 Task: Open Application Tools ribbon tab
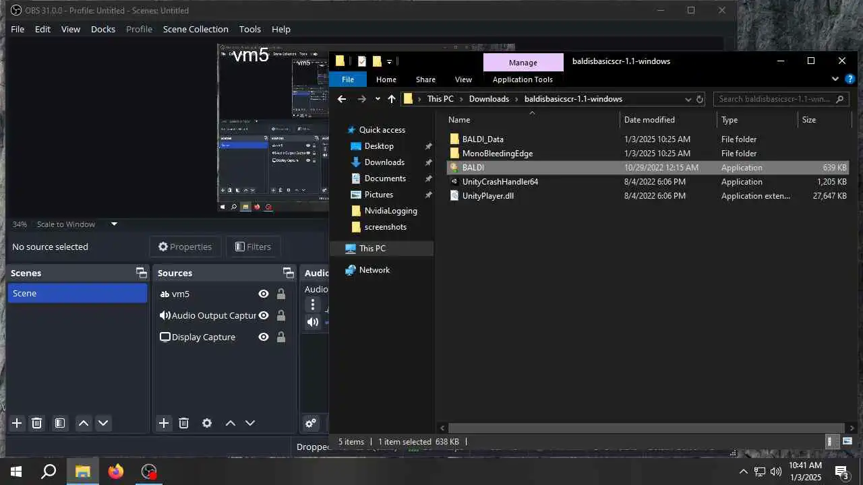[x=523, y=79]
